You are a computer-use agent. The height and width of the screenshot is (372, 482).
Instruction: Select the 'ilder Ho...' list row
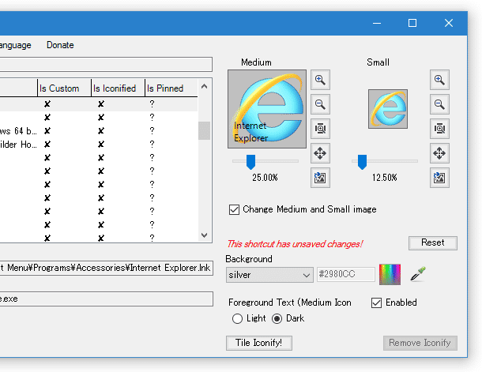pyautogui.click(x=99, y=145)
